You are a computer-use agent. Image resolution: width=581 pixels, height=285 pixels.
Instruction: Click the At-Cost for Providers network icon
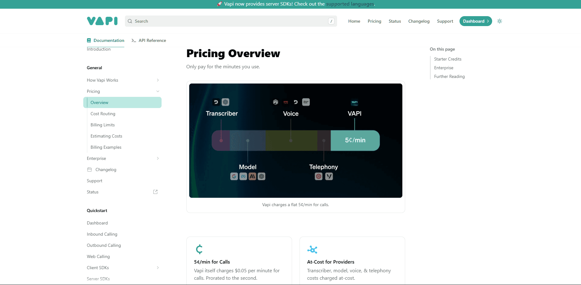pos(312,249)
